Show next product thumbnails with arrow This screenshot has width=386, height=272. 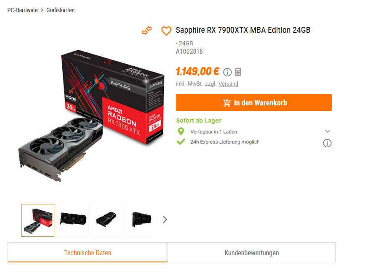pyautogui.click(x=165, y=220)
